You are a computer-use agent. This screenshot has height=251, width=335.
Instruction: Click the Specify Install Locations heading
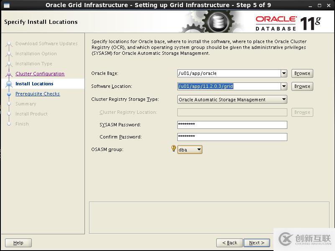pos(41,22)
